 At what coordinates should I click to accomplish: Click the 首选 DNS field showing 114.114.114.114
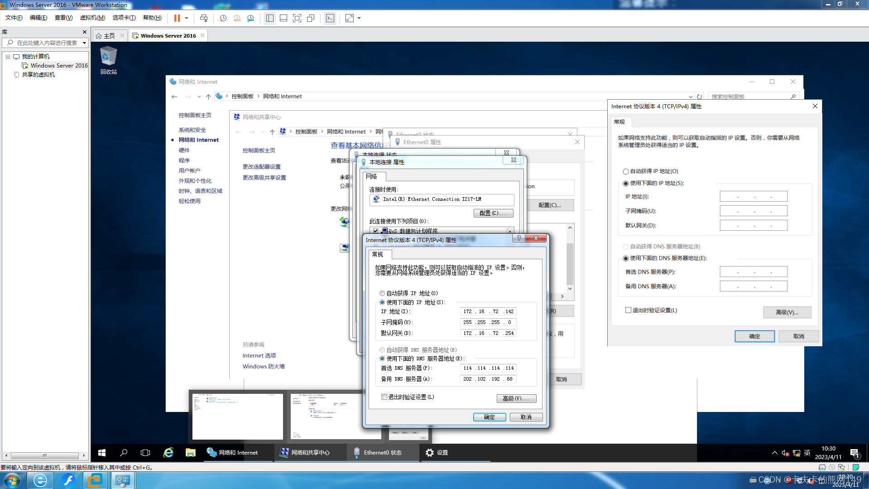coord(488,368)
